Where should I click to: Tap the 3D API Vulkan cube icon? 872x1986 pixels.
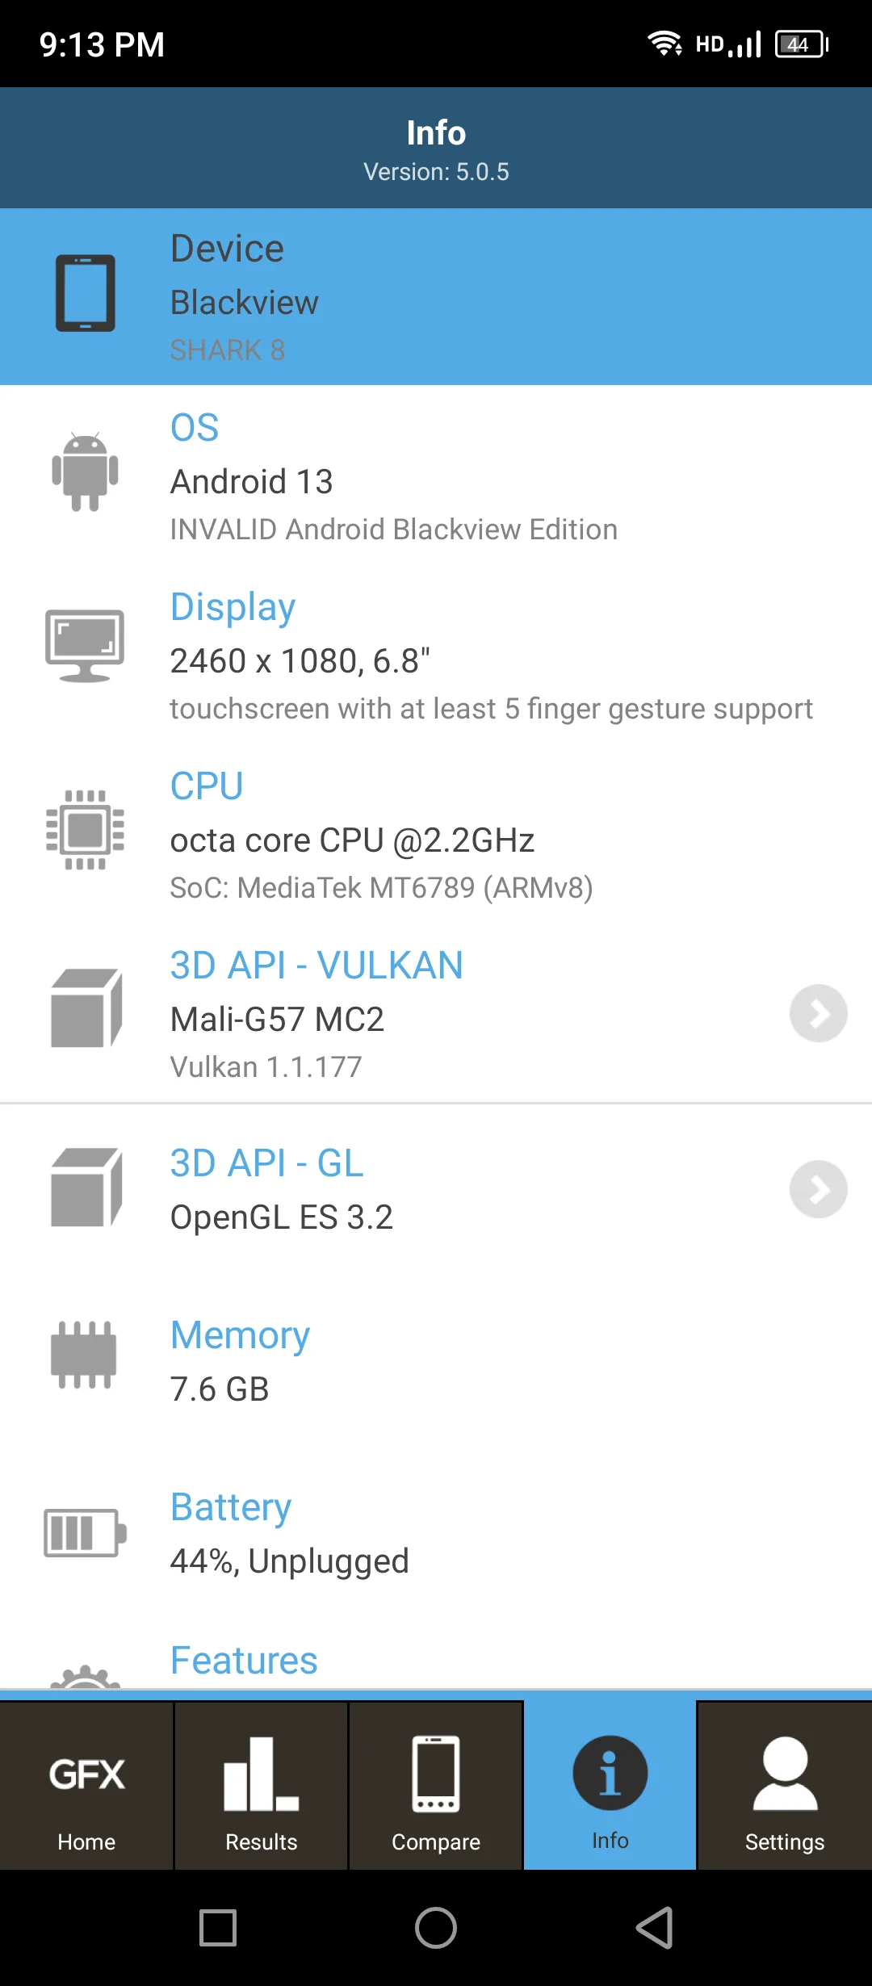(86, 1008)
